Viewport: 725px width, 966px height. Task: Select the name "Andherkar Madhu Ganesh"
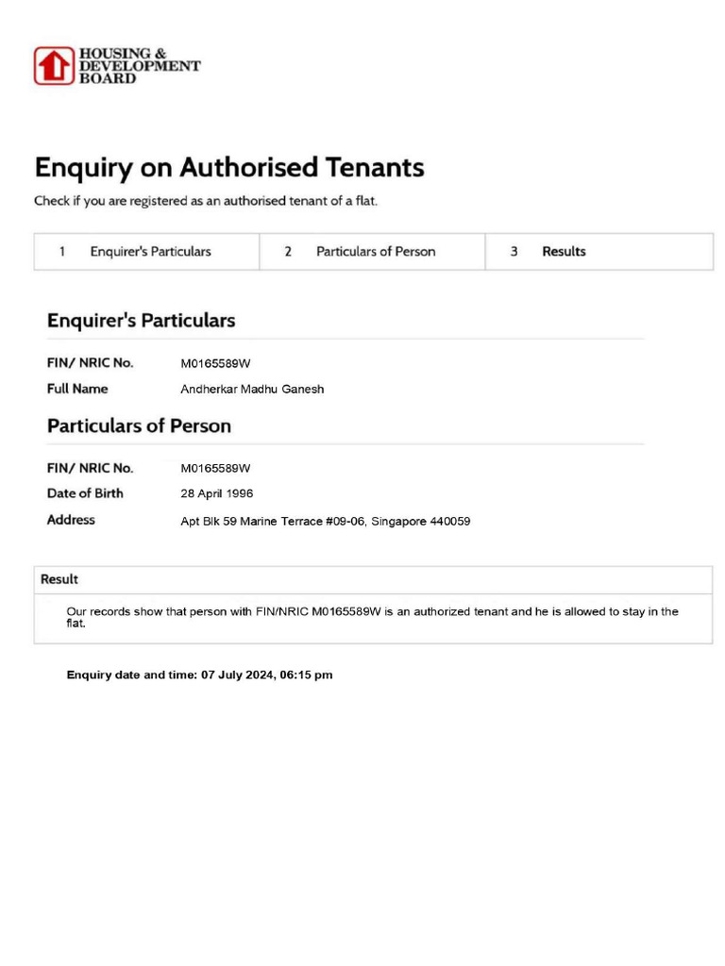tap(252, 390)
